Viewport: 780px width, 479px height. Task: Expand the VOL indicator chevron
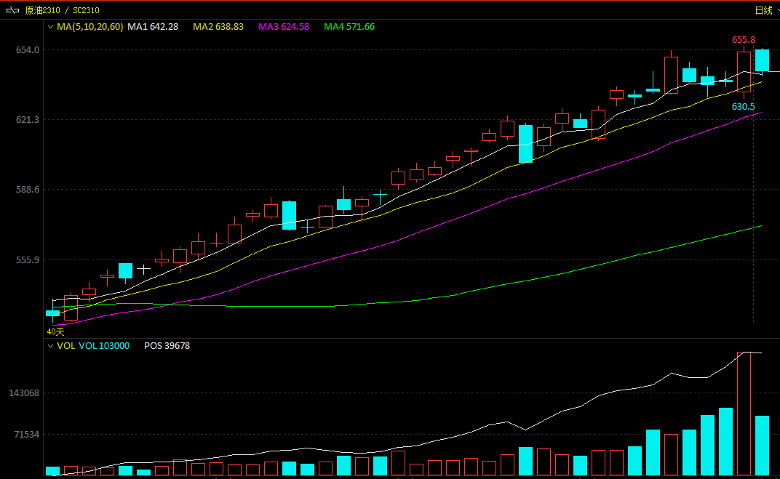(x=50, y=346)
